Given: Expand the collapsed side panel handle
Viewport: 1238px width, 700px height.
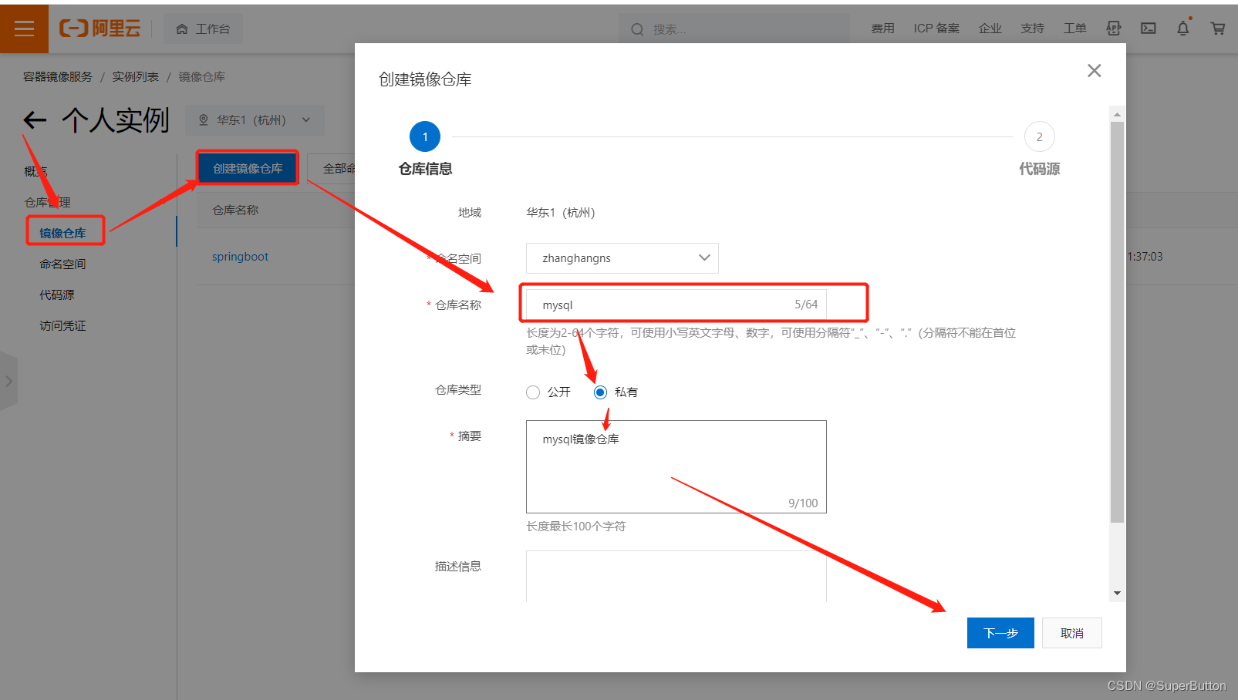Looking at the screenshot, I should point(8,381).
